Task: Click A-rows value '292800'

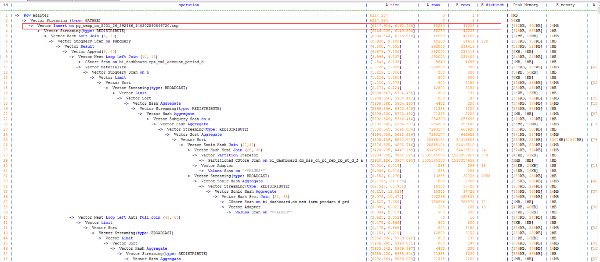Action: point(438,67)
